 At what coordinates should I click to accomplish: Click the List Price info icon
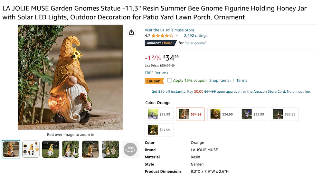pyautogui.click(x=173, y=66)
